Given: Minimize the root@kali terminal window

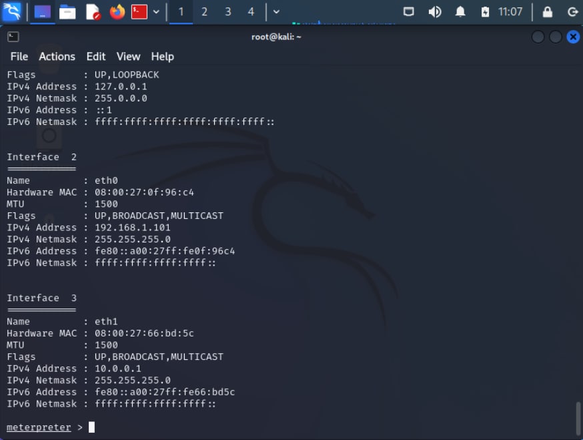Looking at the screenshot, I should click(x=538, y=37).
